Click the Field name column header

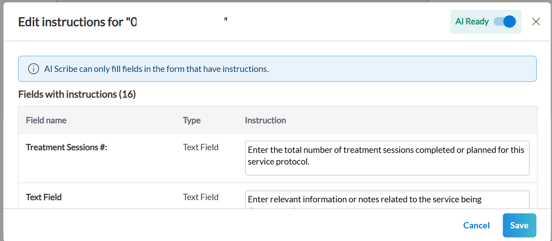46,120
